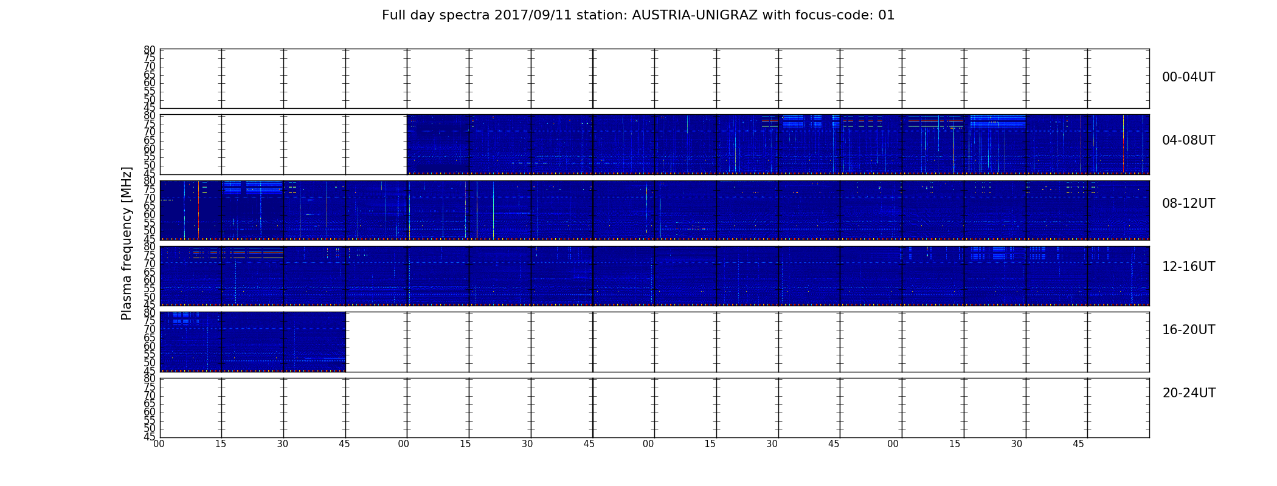Select the "16-20UT" row label
This screenshot has height=486, width=1277.
click(1188, 330)
